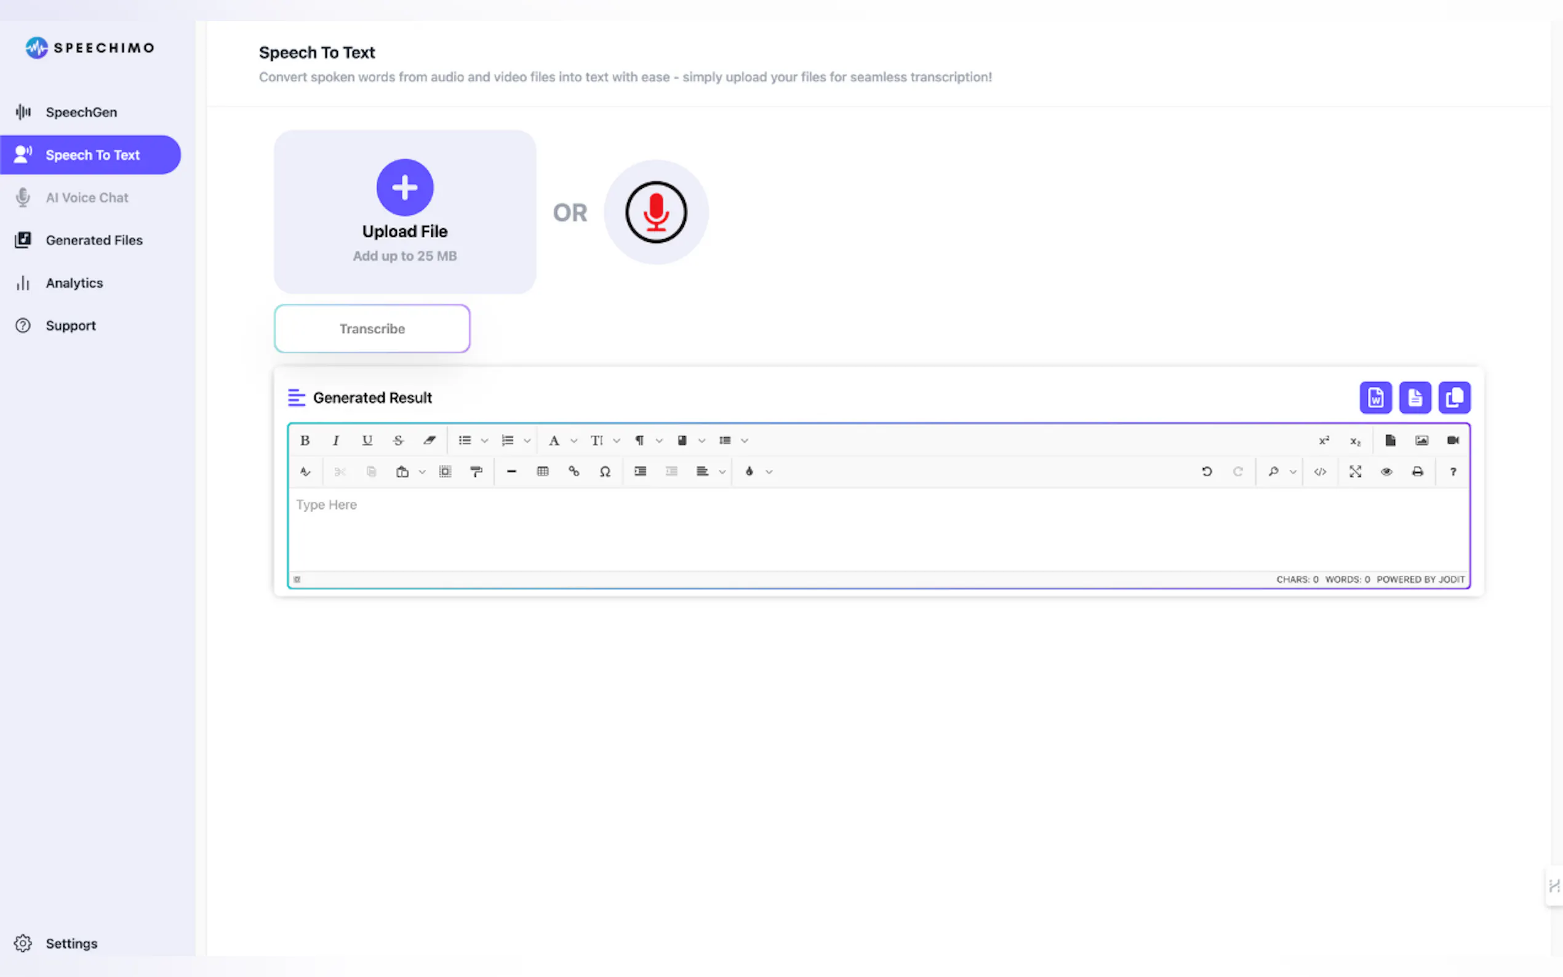1563x977 pixels.
Task: Click the red microphone record button
Action: pos(655,212)
